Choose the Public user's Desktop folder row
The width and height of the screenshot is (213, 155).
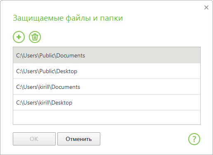(x=106, y=71)
